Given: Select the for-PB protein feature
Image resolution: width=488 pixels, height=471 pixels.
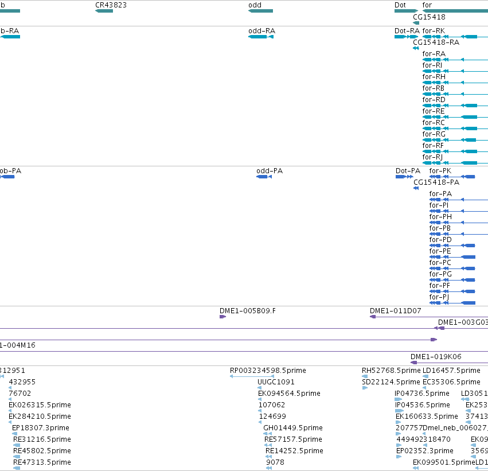Looking at the screenshot, I should 458,235.
